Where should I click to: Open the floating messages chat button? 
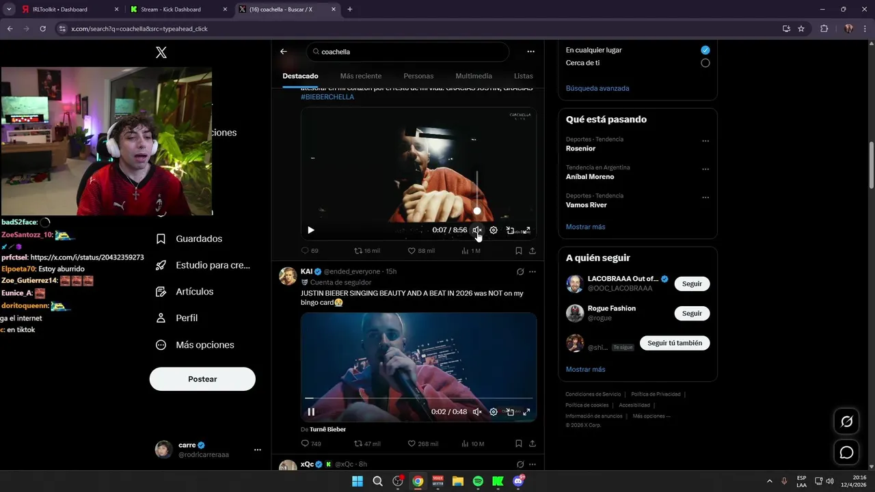click(846, 452)
